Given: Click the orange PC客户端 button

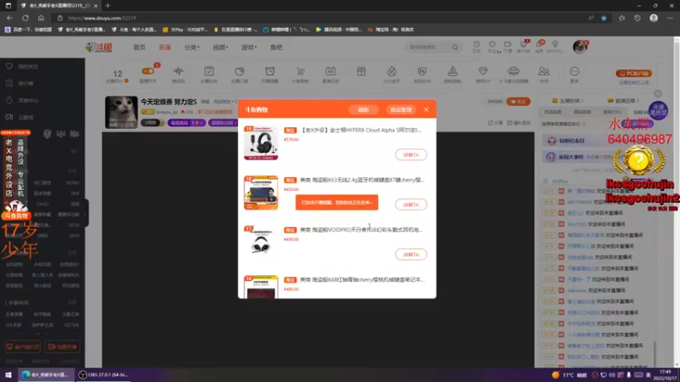Looking at the screenshot, I should 634,73.
